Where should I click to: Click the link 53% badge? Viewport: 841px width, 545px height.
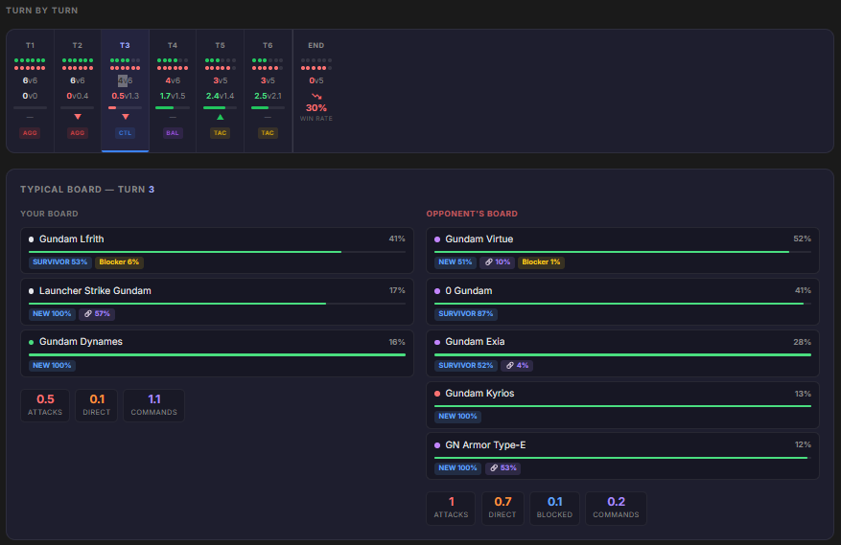point(503,467)
